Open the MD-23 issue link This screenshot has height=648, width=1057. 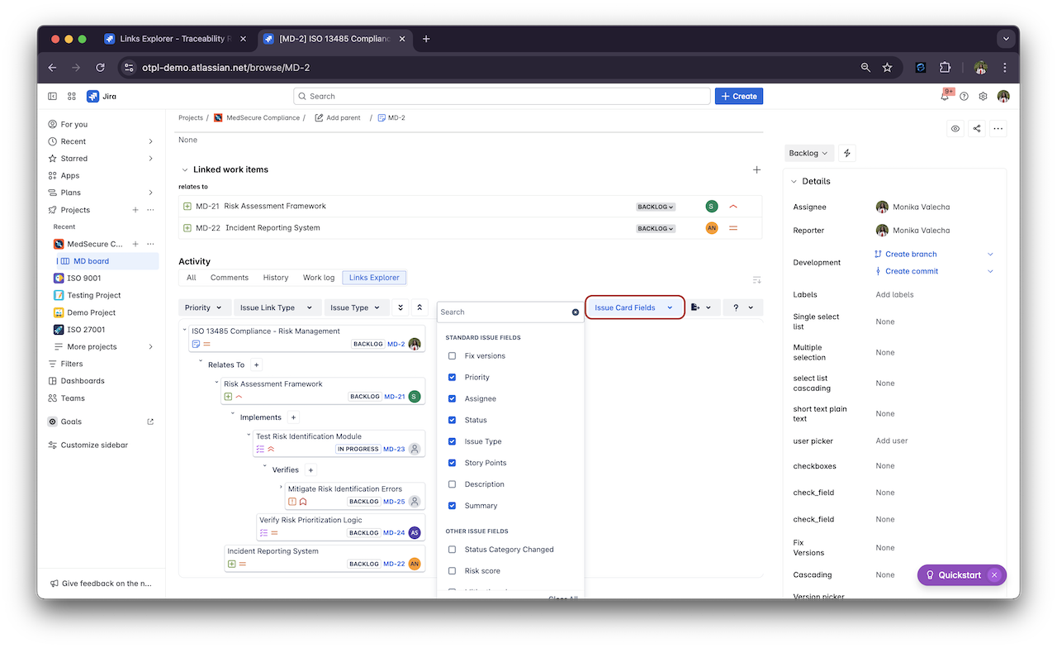click(394, 450)
